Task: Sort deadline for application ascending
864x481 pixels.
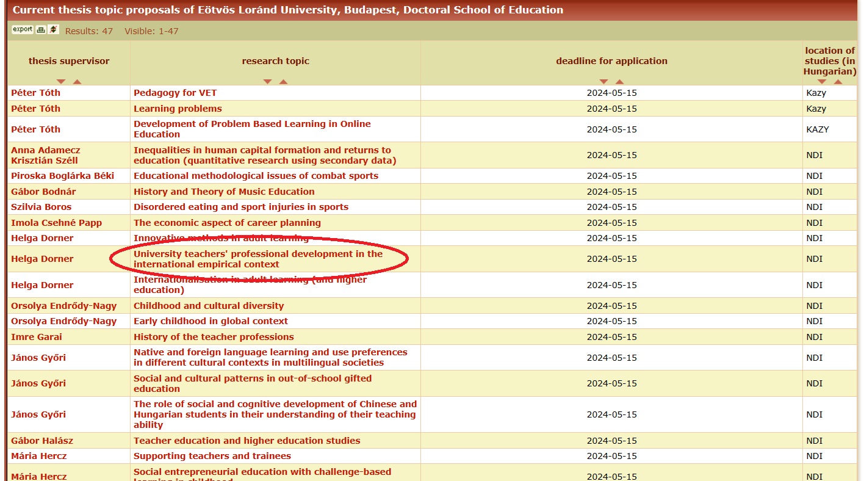Action: pos(619,81)
